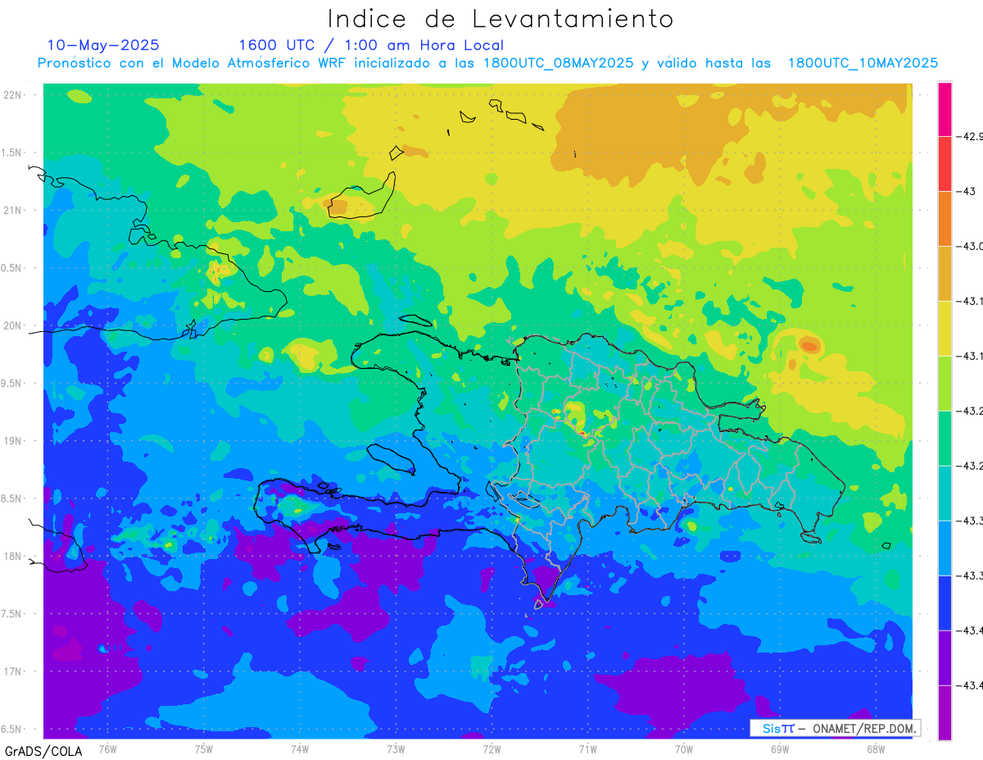Pick the turquoise swatch in the color bar
Image resolution: width=983 pixels, height=760 pixels.
coord(944,493)
